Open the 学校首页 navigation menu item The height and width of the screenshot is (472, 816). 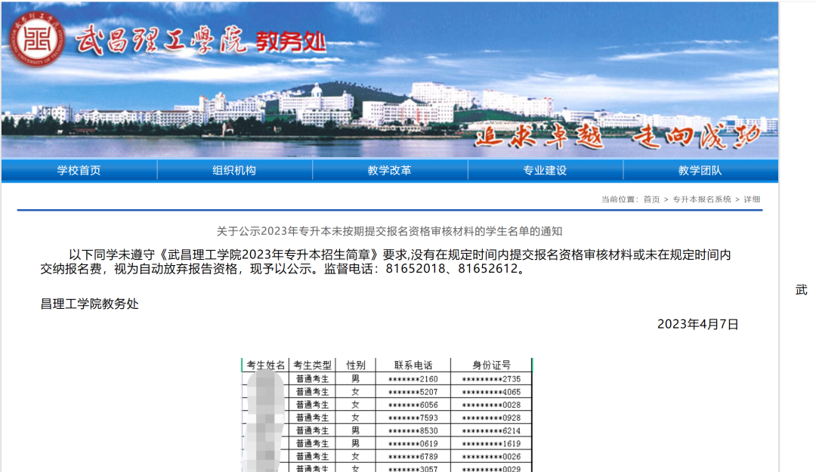[x=78, y=170]
